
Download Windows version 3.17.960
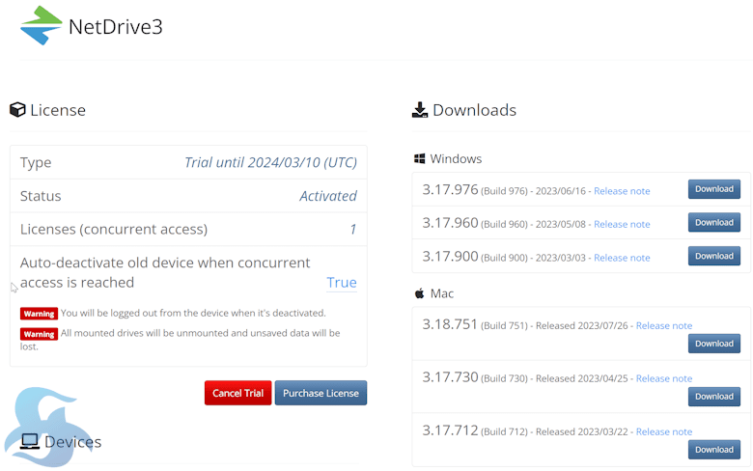point(714,222)
